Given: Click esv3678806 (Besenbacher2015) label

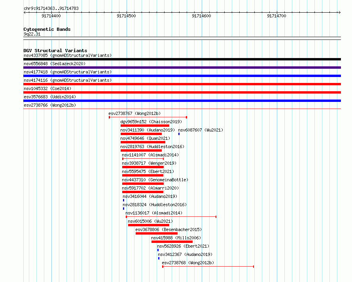Looking at the screenshot, I should (x=168, y=229).
